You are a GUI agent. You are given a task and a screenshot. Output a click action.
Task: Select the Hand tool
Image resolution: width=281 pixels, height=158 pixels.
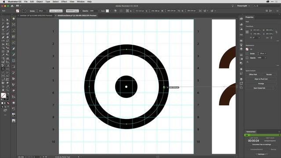(x=3, y=90)
